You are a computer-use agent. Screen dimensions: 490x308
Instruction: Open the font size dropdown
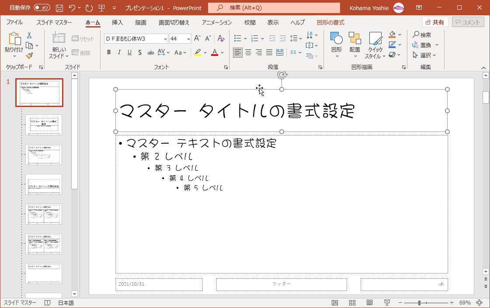coord(188,39)
